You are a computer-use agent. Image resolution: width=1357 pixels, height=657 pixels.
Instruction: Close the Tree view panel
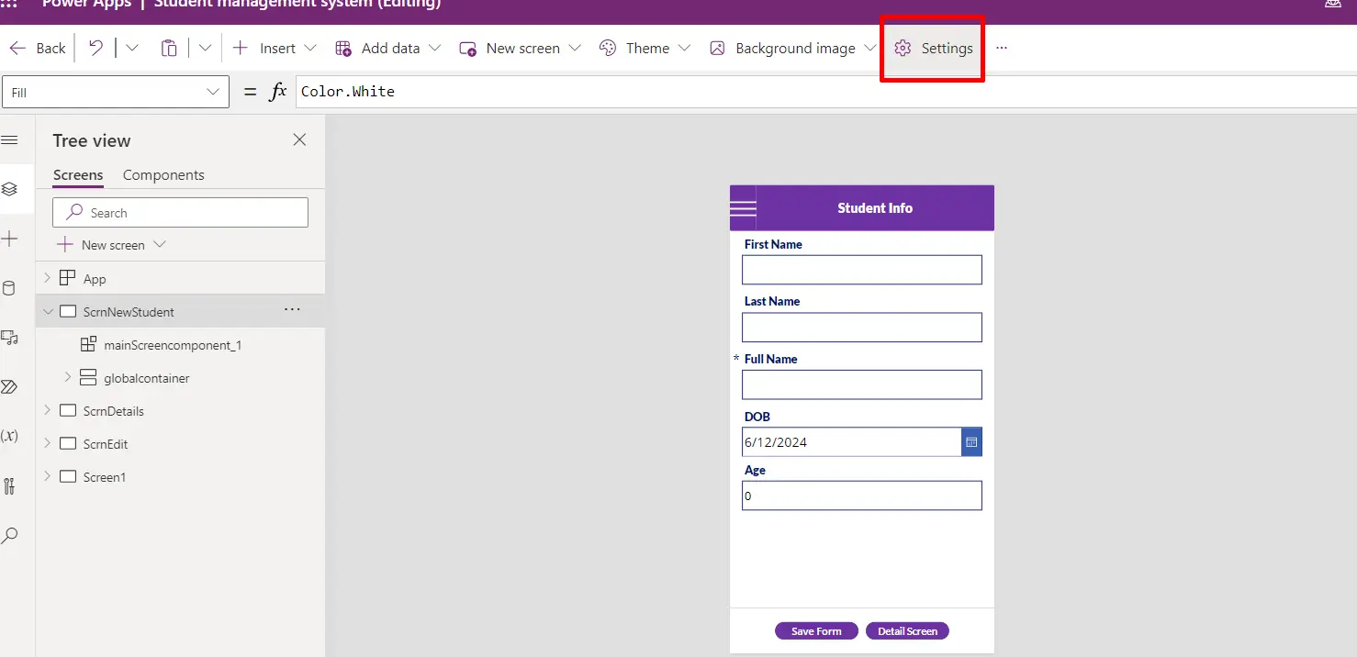[x=299, y=139]
